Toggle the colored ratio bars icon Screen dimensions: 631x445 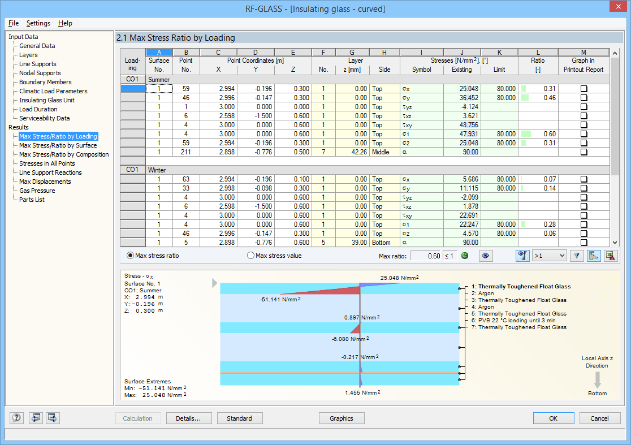click(594, 256)
